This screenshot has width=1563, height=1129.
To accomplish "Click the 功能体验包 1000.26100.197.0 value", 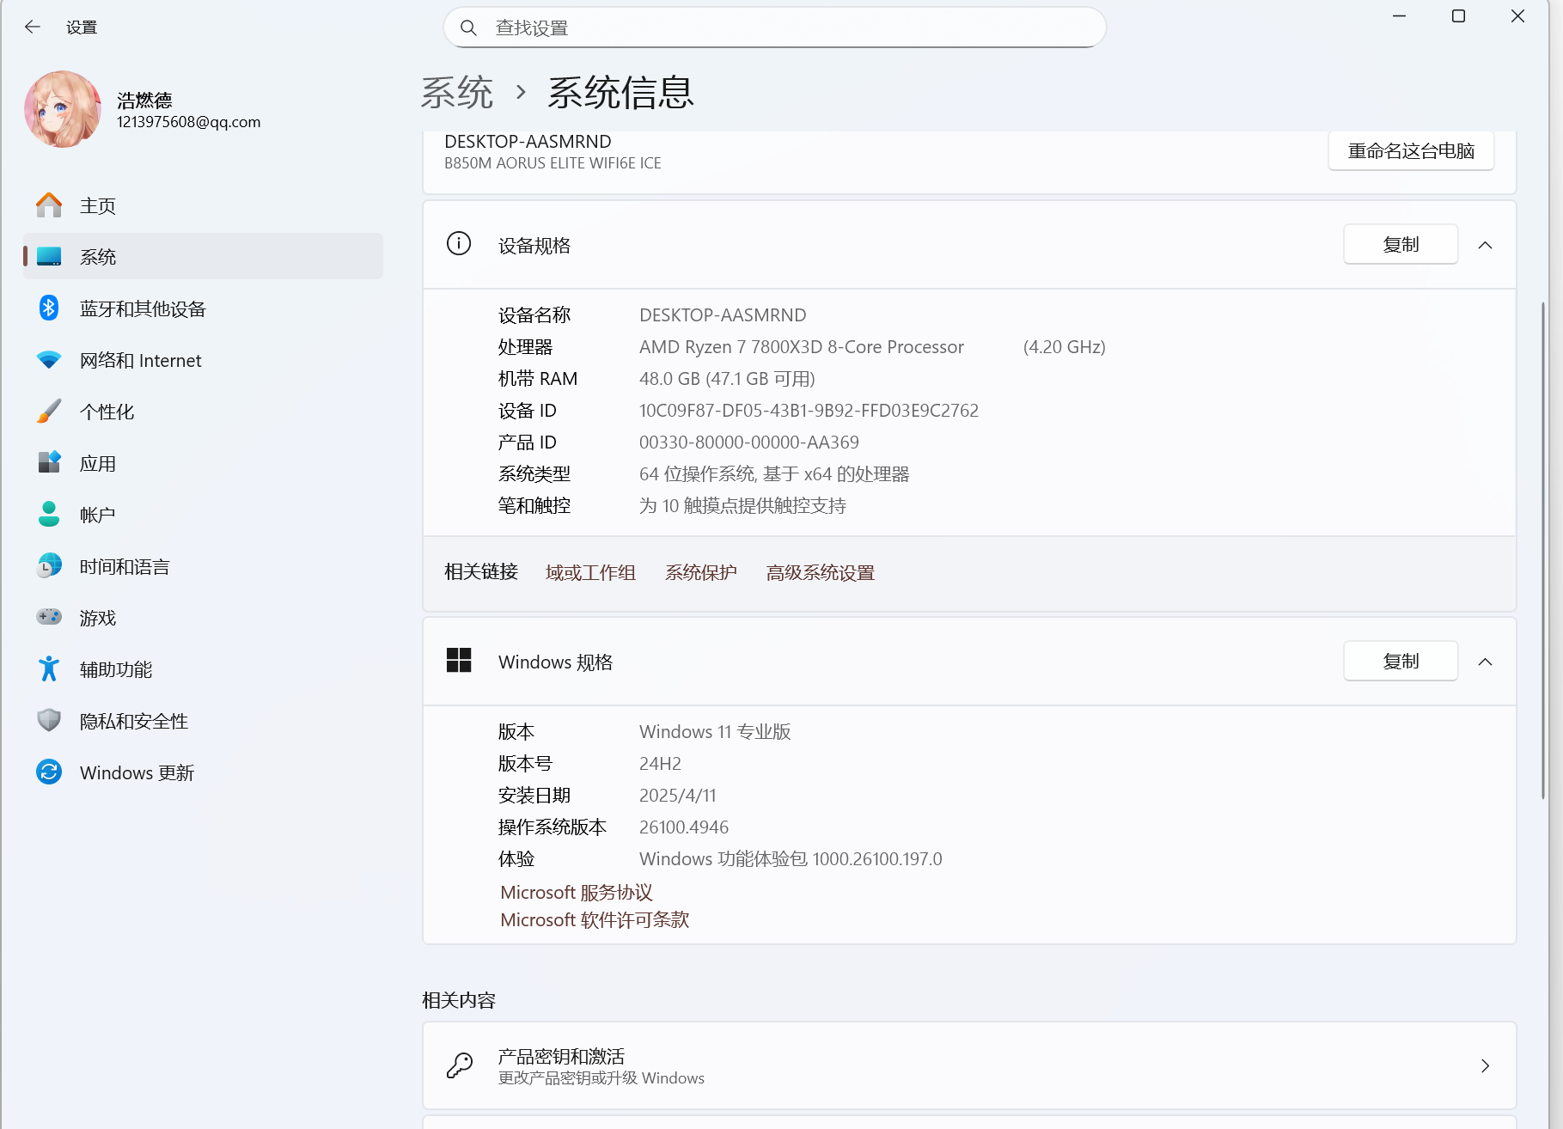I will (791, 859).
